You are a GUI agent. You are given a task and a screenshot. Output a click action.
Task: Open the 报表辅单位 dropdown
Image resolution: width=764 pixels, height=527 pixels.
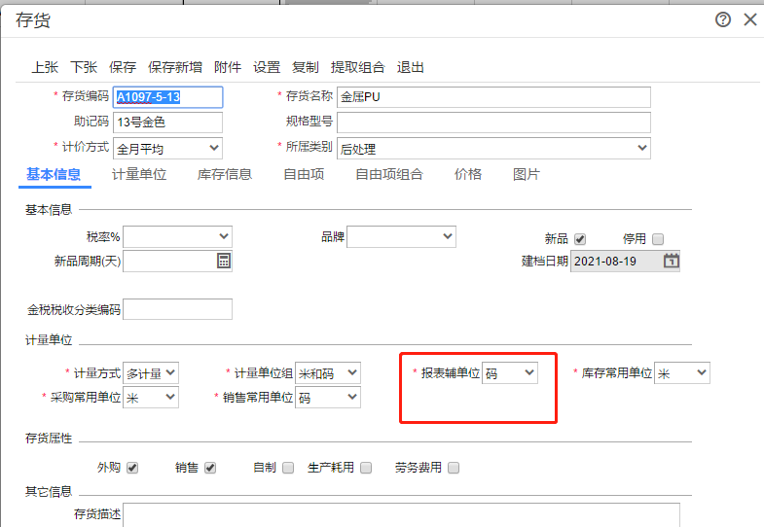click(x=510, y=373)
